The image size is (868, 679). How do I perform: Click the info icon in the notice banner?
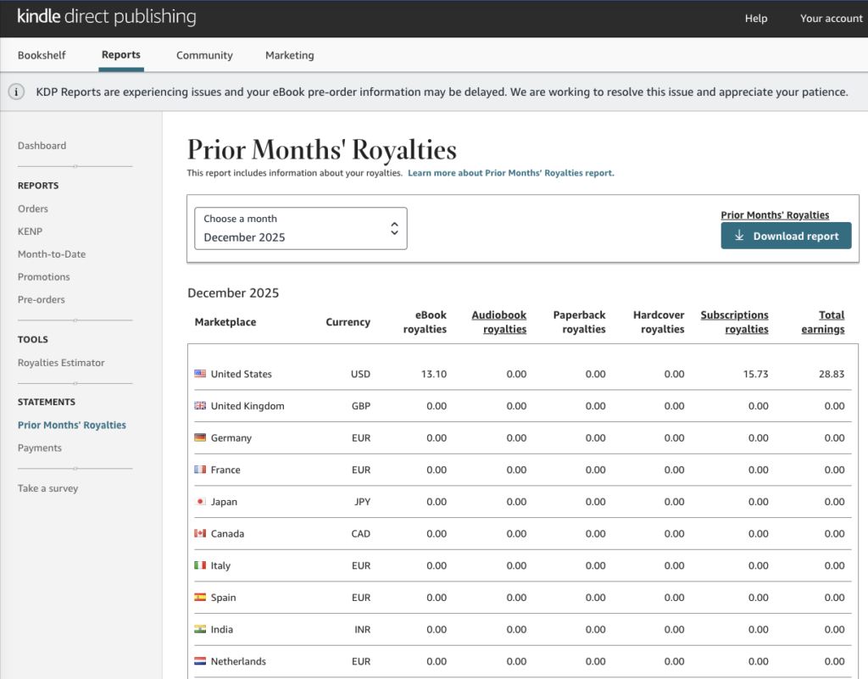[16, 92]
